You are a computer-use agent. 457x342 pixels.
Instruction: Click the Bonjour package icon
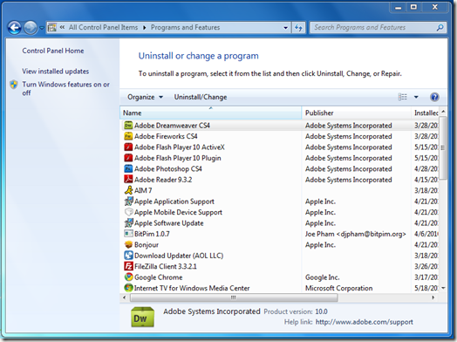(x=128, y=244)
